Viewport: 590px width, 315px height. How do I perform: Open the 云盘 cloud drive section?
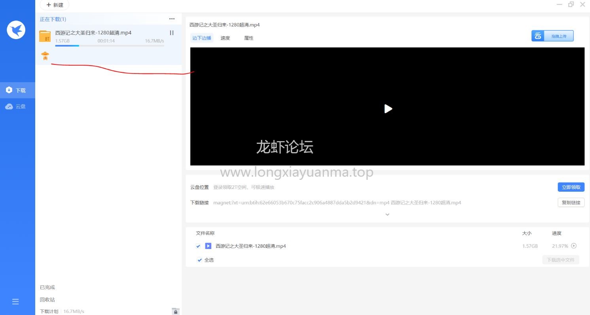point(17,106)
